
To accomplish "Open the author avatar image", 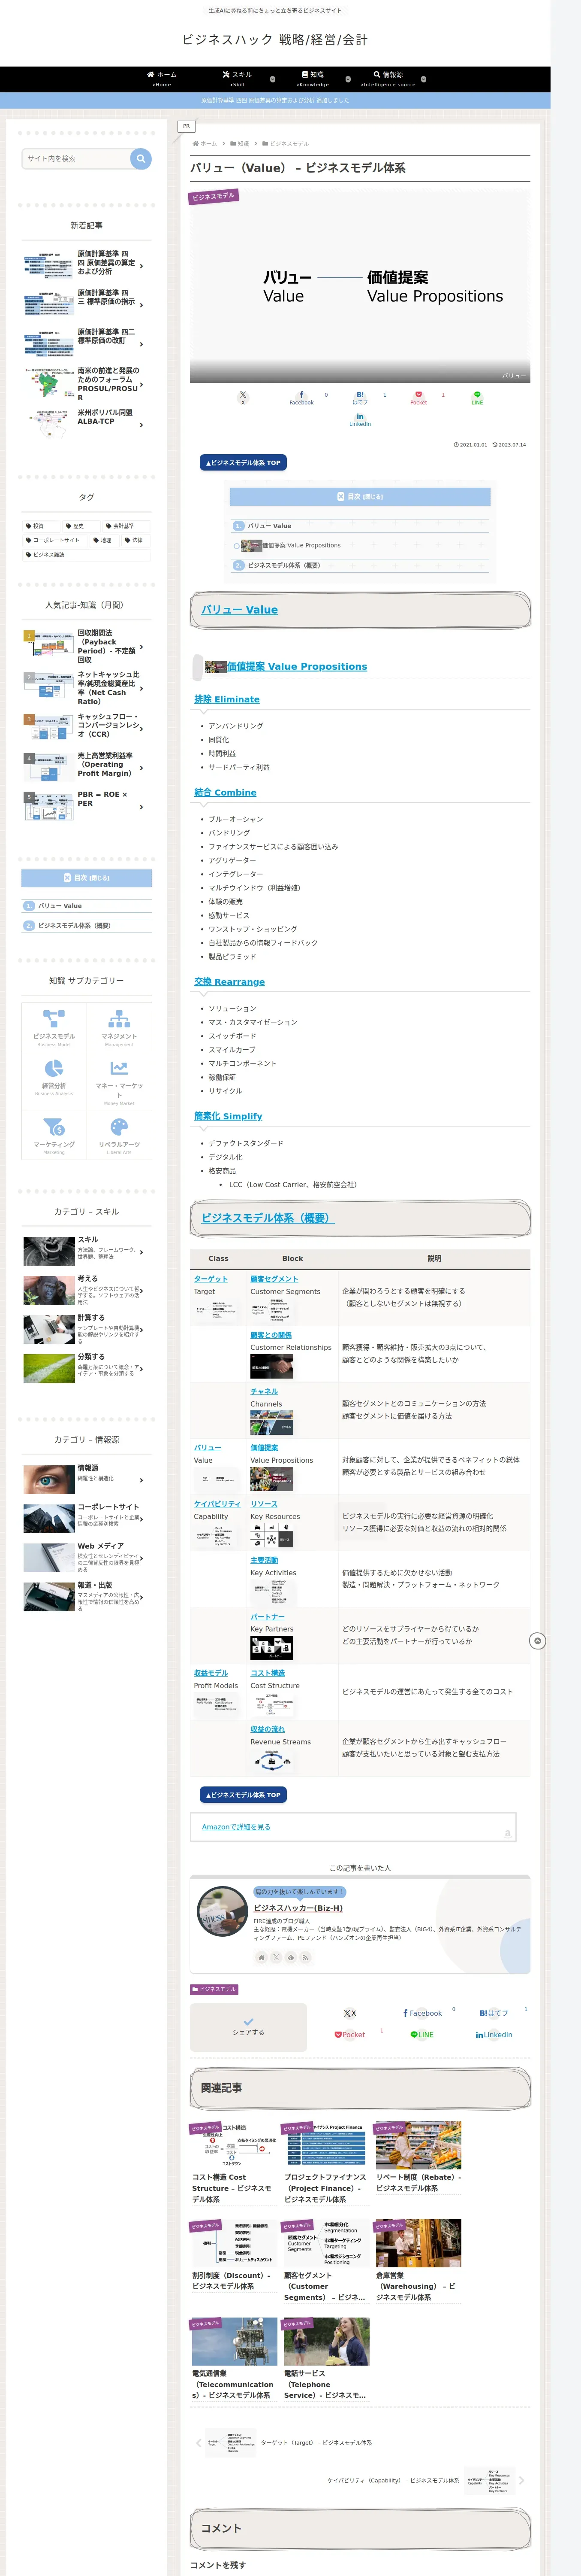I will click(223, 1911).
